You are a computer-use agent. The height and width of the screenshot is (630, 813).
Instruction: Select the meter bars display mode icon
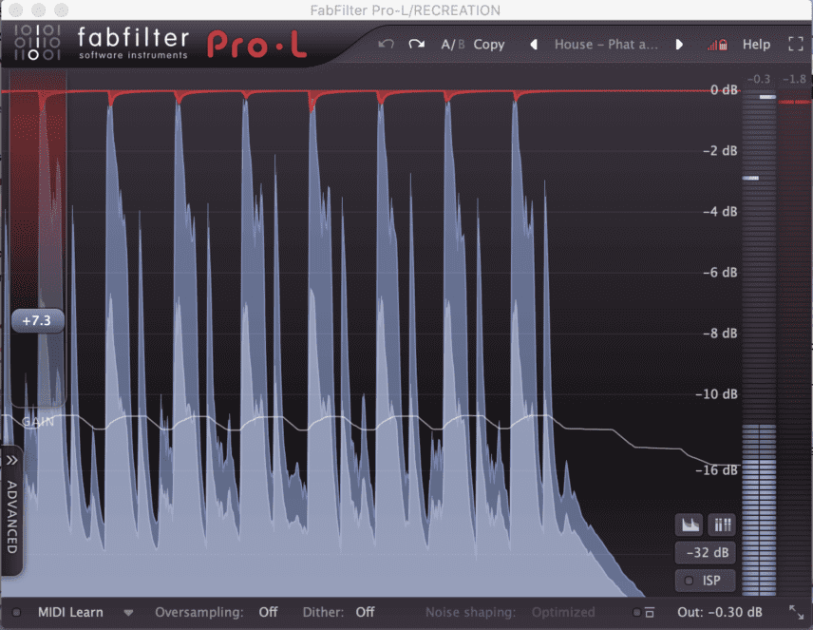click(722, 525)
